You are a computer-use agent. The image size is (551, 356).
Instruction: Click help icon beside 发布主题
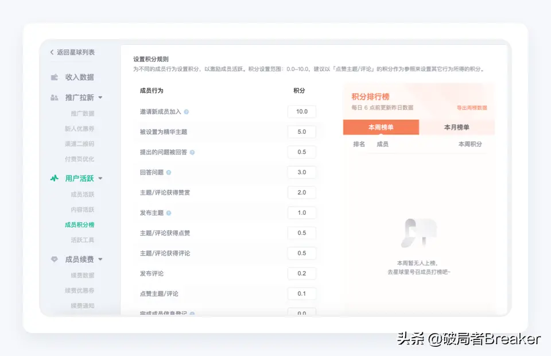coord(169,213)
